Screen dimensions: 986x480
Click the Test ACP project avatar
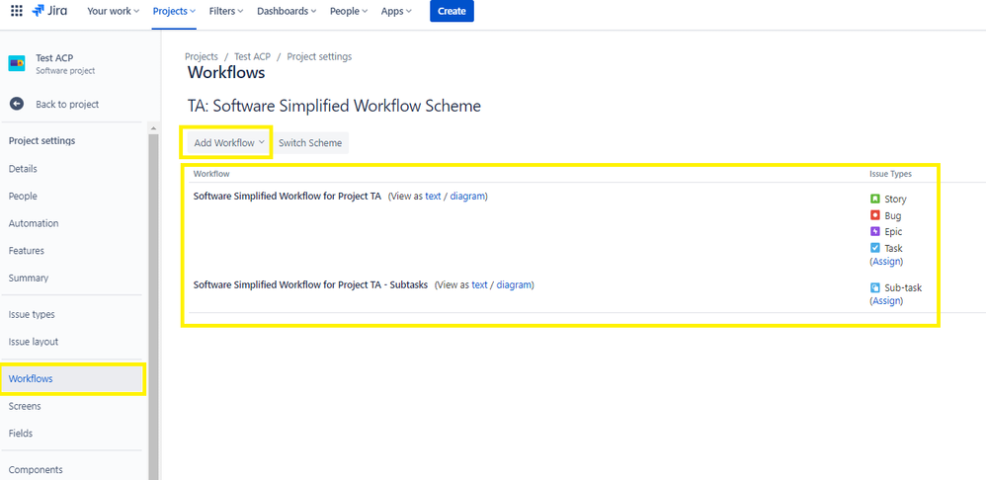[x=17, y=63]
